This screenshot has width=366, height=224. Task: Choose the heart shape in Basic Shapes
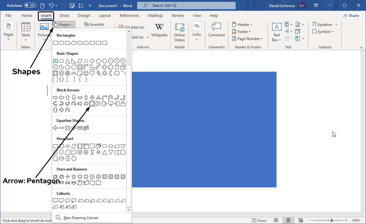tap(92, 73)
